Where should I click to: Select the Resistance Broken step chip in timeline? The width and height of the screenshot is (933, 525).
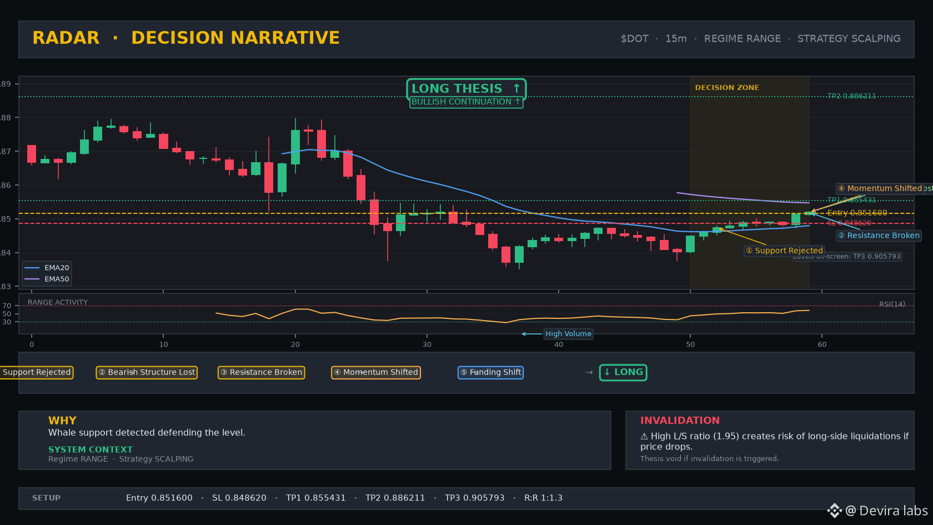[261, 372]
